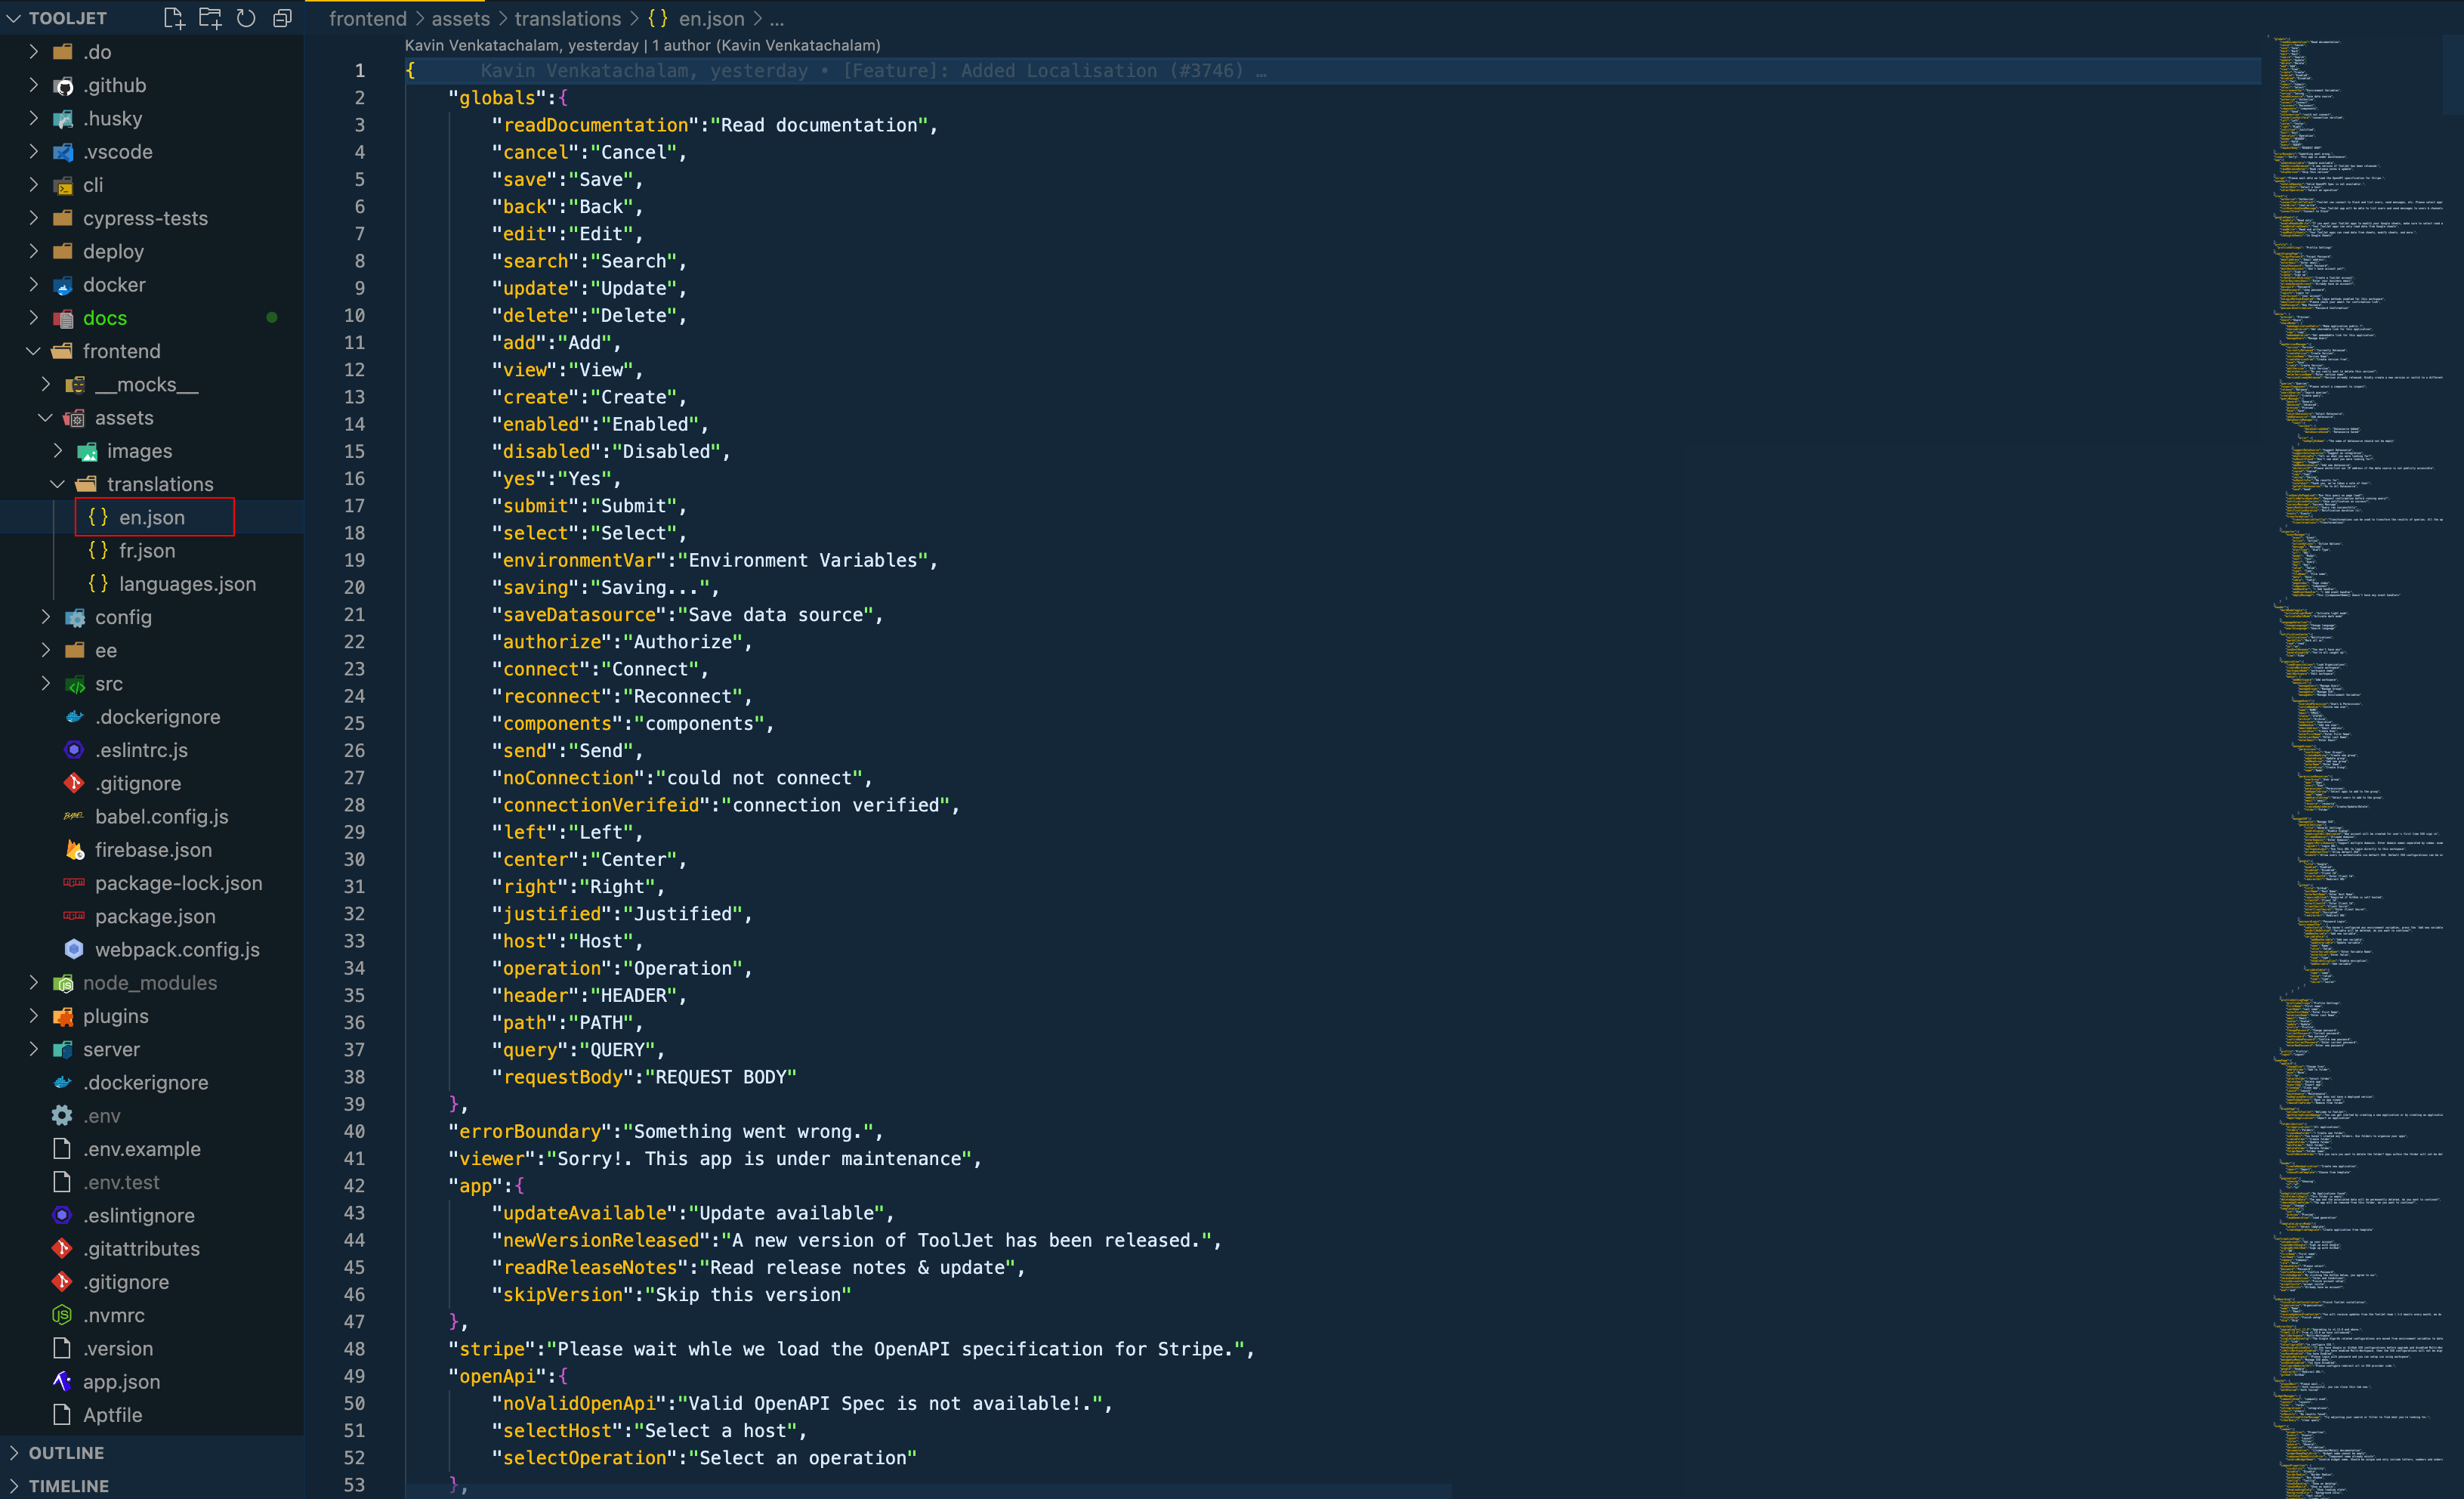The image size is (2464, 1499).
Task: Open the git blame author CodeLens line
Action: [x=642, y=45]
